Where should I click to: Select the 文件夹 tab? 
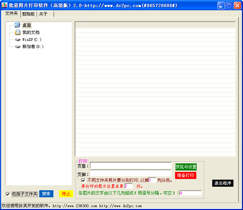click(11, 13)
